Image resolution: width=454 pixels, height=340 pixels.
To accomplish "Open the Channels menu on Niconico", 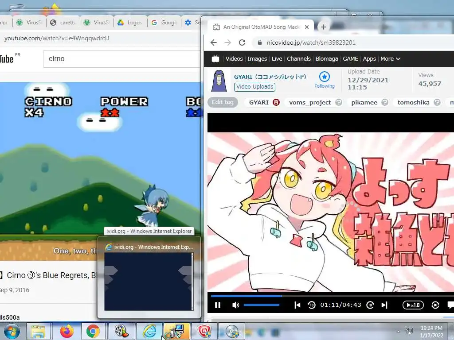I will click(299, 59).
